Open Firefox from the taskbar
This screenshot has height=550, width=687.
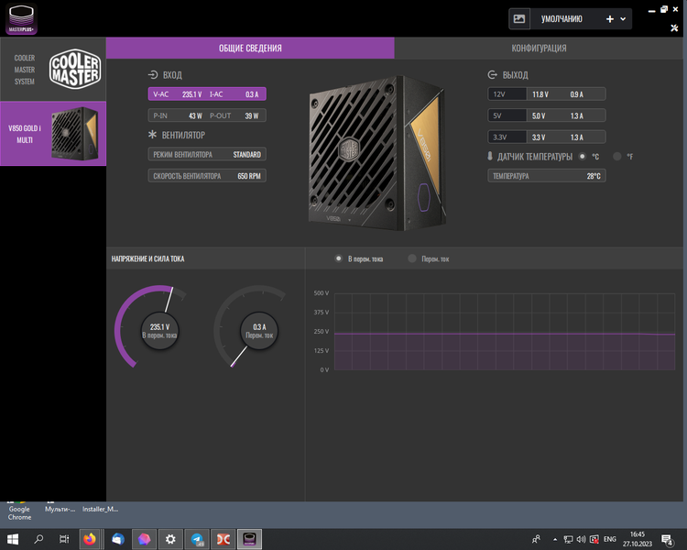90,539
